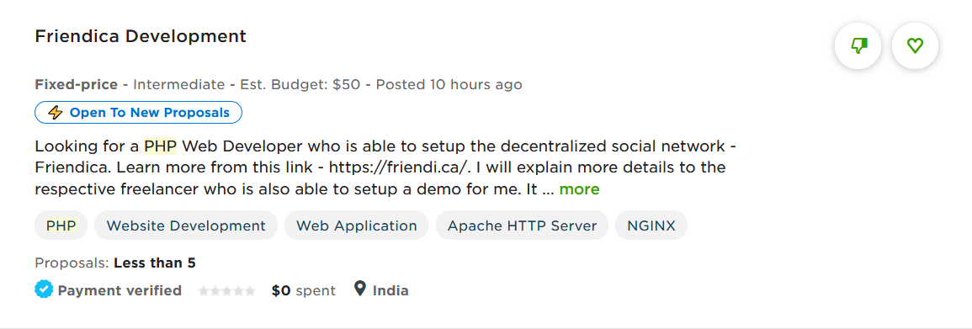Click the thumbs-down dislike icon
972x329 pixels.
point(858,45)
